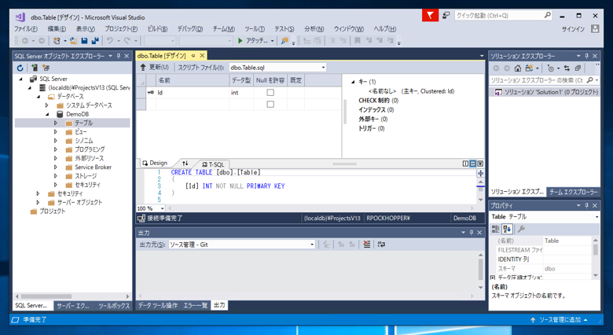Click the New Project toolbar icon

(x=57, y=40)
